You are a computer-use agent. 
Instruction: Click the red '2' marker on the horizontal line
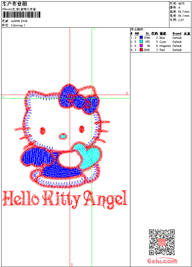tap(127, 93)
